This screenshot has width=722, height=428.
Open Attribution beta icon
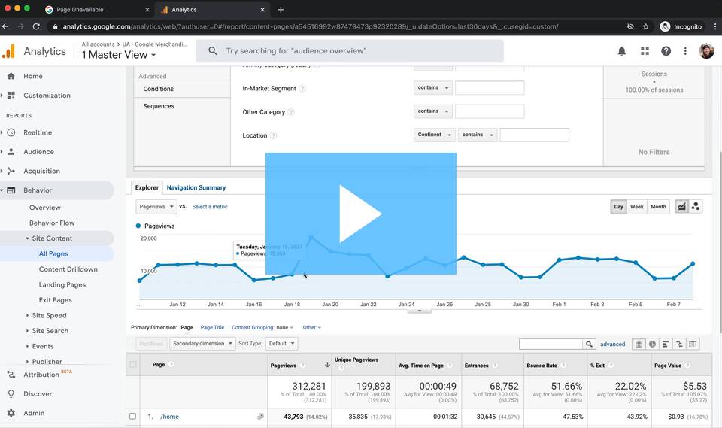tap(11, 375)
